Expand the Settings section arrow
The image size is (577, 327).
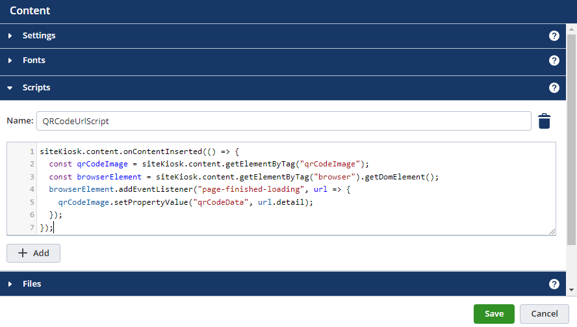(x=10, y=36)
